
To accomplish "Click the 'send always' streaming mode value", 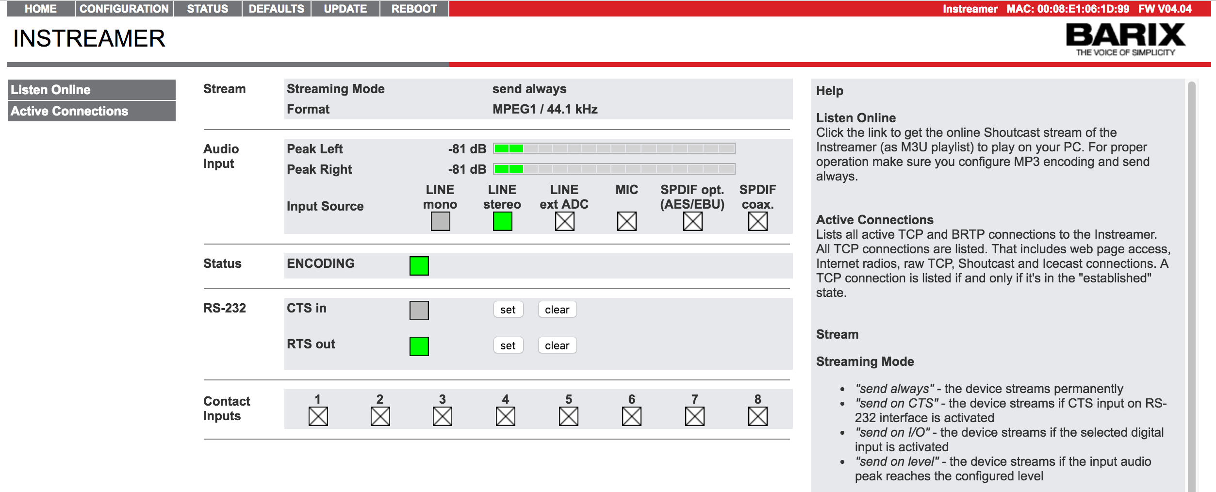I will pos(529,89).
